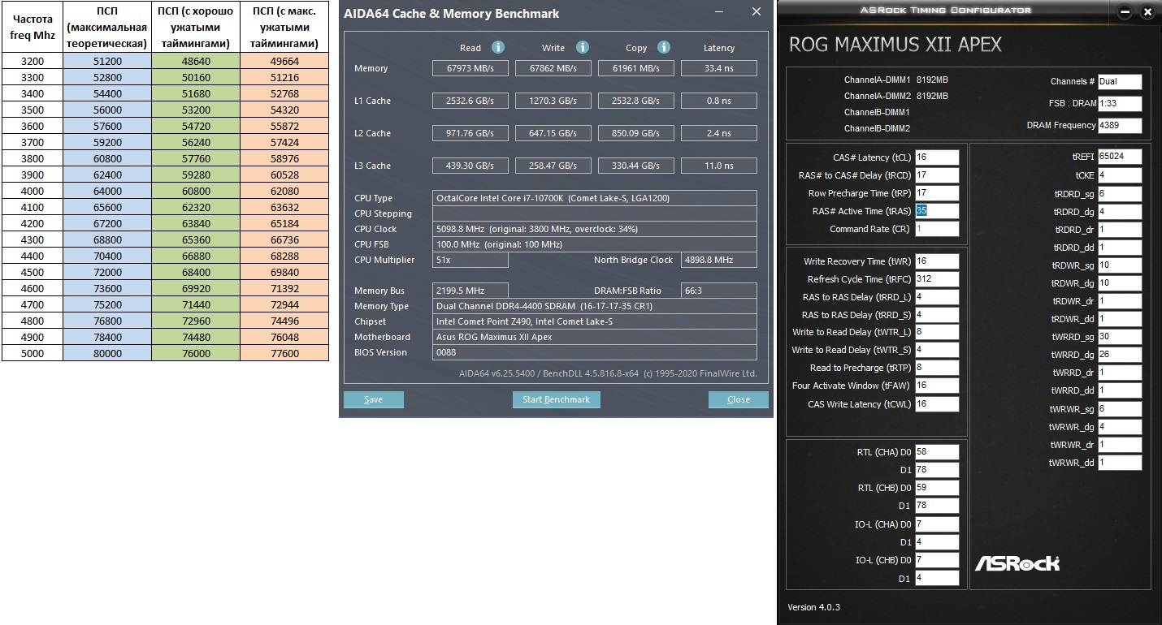Select the table cell containing 49664
This screenshot has width=1162, height=625.
point(284,61)
